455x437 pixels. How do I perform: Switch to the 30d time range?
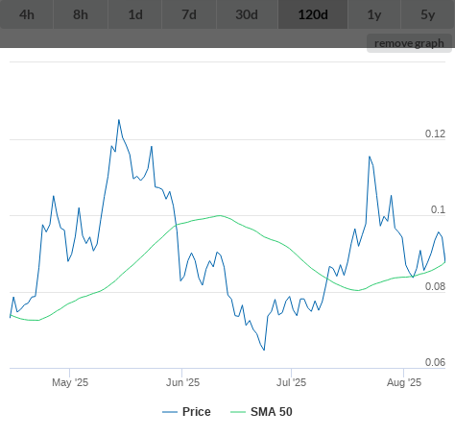[x=247, y=14]
